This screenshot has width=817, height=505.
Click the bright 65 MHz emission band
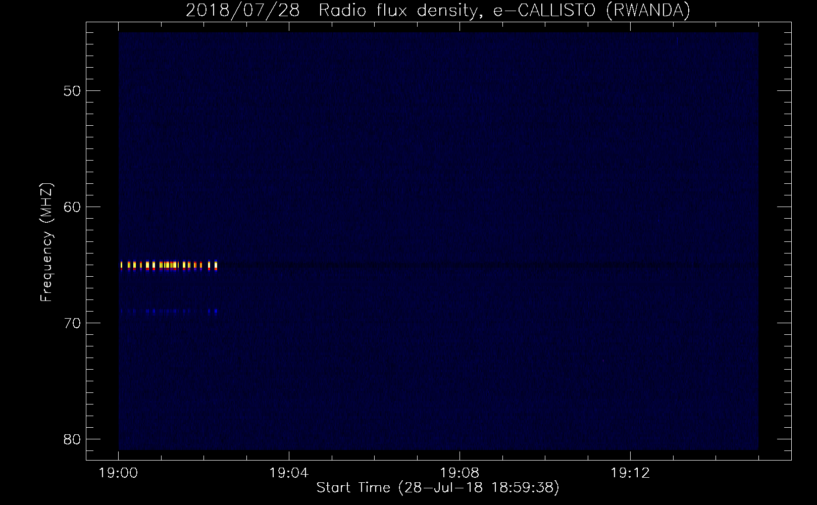[x=169, y=265]
